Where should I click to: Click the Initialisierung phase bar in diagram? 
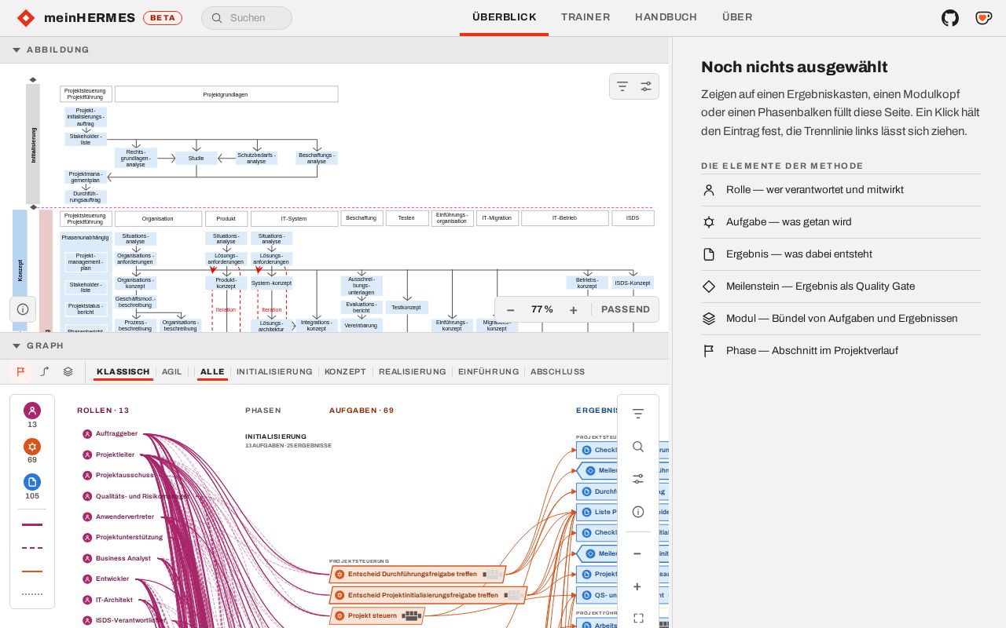pyautogui.click(x=33, y=144)
